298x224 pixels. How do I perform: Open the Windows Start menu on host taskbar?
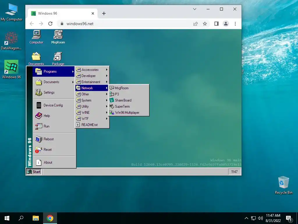click(7, 218)
